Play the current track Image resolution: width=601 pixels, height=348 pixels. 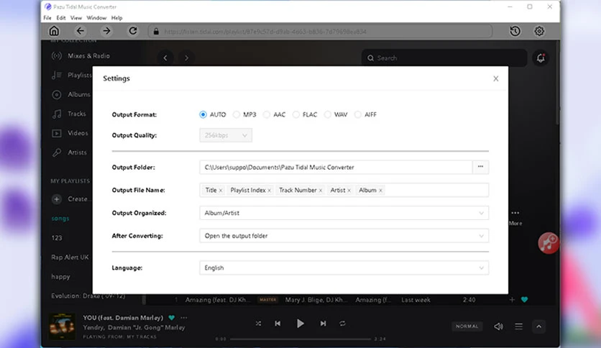(x=300, y=324)
